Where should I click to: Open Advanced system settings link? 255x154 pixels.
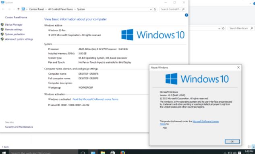pyautogui.click(x=19, y=39)
